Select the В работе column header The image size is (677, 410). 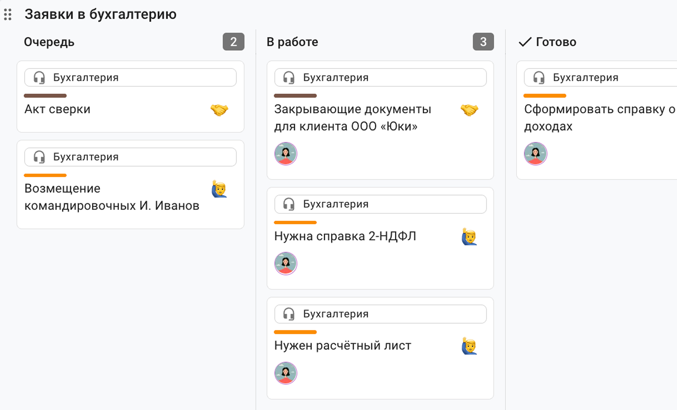coord(292,42)
